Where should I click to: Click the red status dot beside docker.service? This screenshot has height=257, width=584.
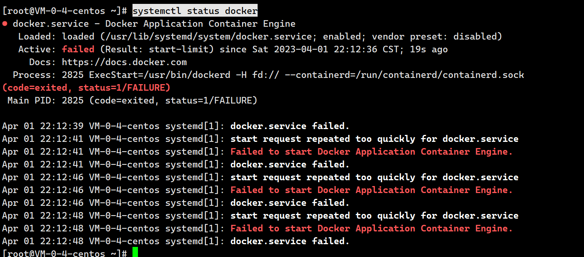coord(5,24)
